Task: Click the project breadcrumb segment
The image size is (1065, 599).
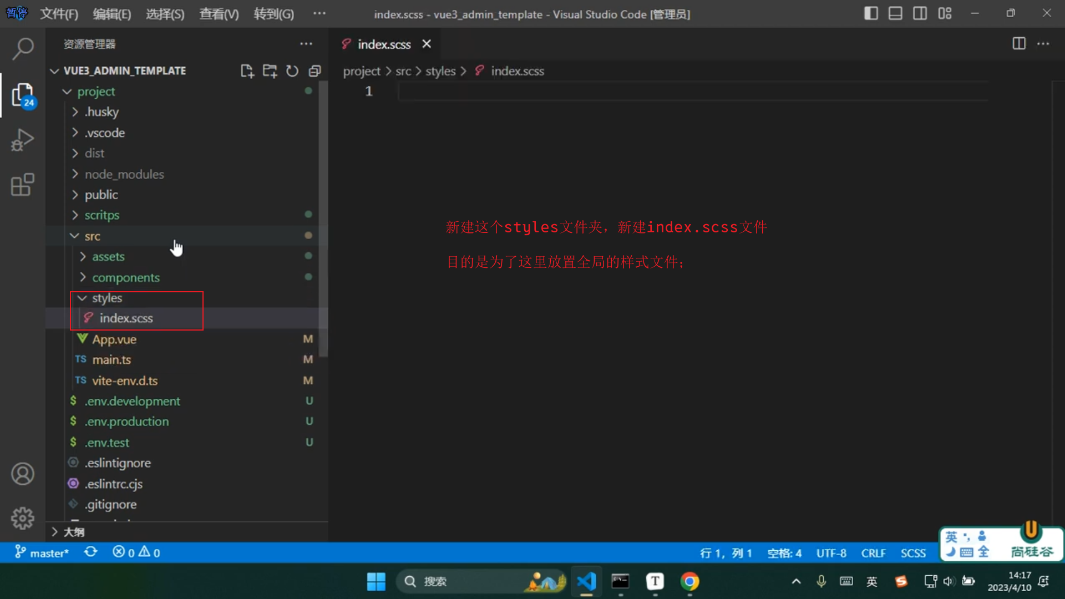Action: 362,71
